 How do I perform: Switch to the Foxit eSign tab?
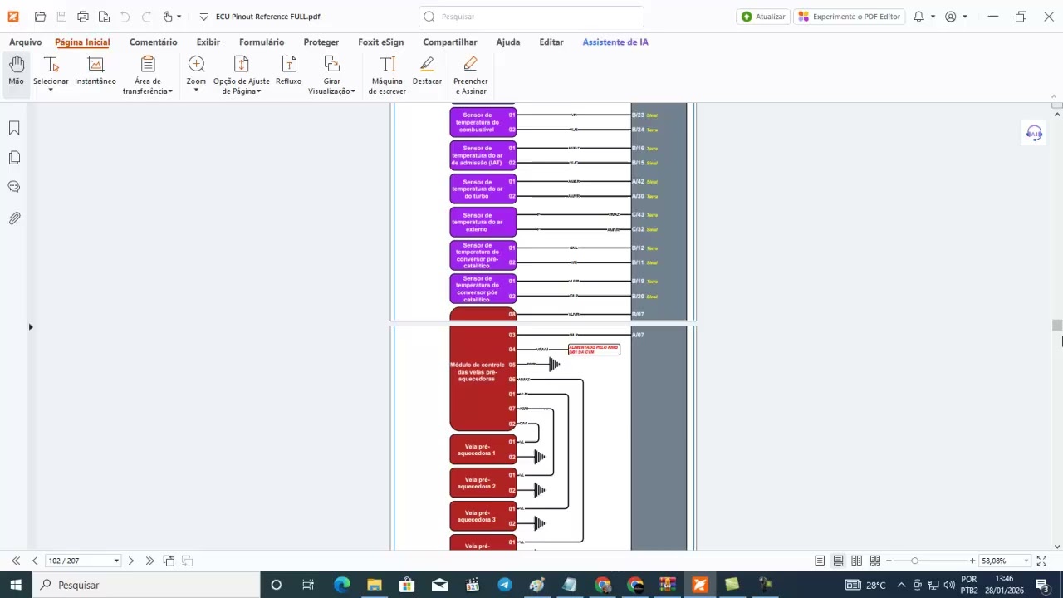pyautogui.click(x=381, y=42)
